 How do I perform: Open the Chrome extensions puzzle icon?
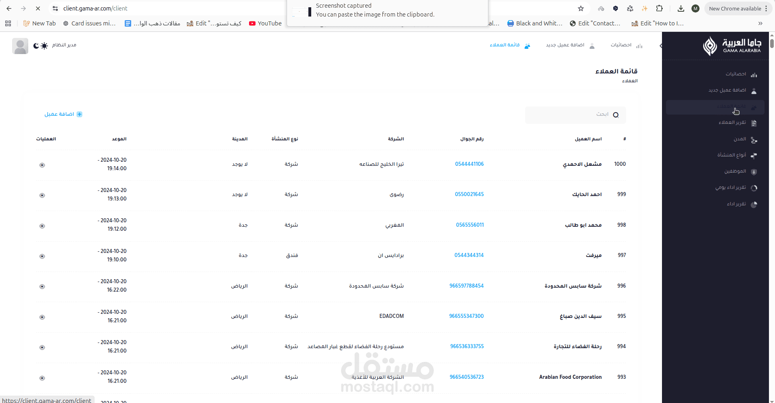click(x=659, y=8)
